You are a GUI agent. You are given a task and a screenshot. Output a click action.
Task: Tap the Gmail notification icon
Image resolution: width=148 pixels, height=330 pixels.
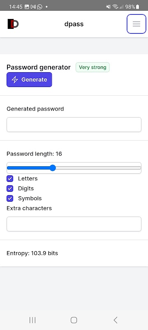[x=33, y=7]
